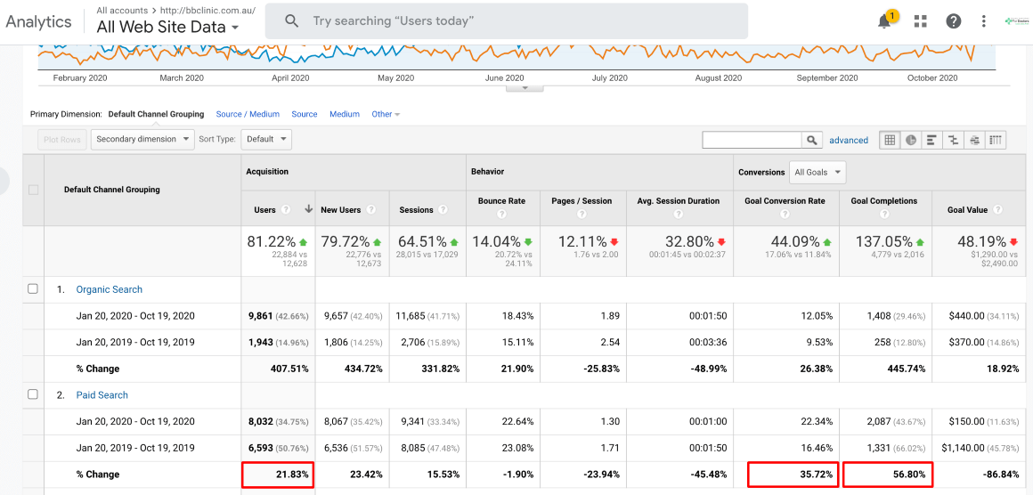Select the Medium primary dimension
The width and height of the screenshot is (1033, 495).
pyautogui.click(x=345, y=114)
